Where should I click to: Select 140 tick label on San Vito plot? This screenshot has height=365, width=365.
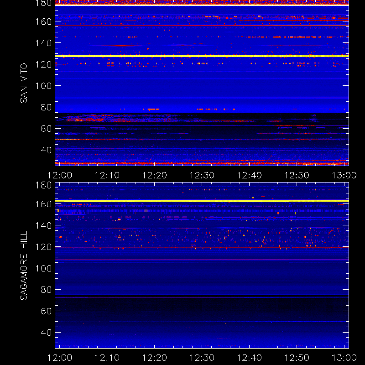click(43, 43)
